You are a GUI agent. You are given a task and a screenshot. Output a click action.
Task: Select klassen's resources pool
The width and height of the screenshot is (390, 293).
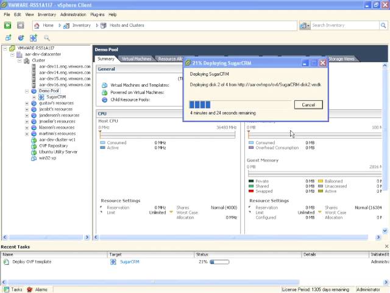click(57, 128)
